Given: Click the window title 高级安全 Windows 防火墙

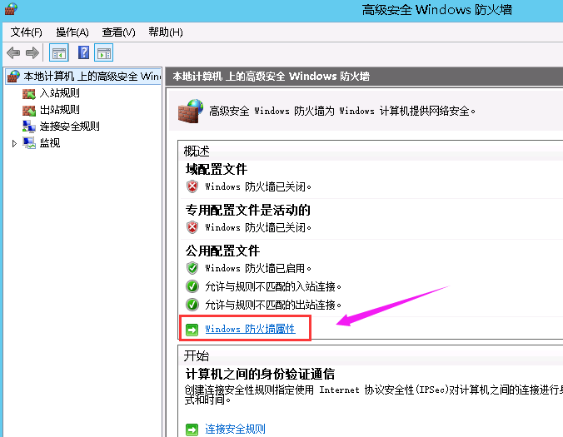Looking at the screenshot, I should coord(437,10).
